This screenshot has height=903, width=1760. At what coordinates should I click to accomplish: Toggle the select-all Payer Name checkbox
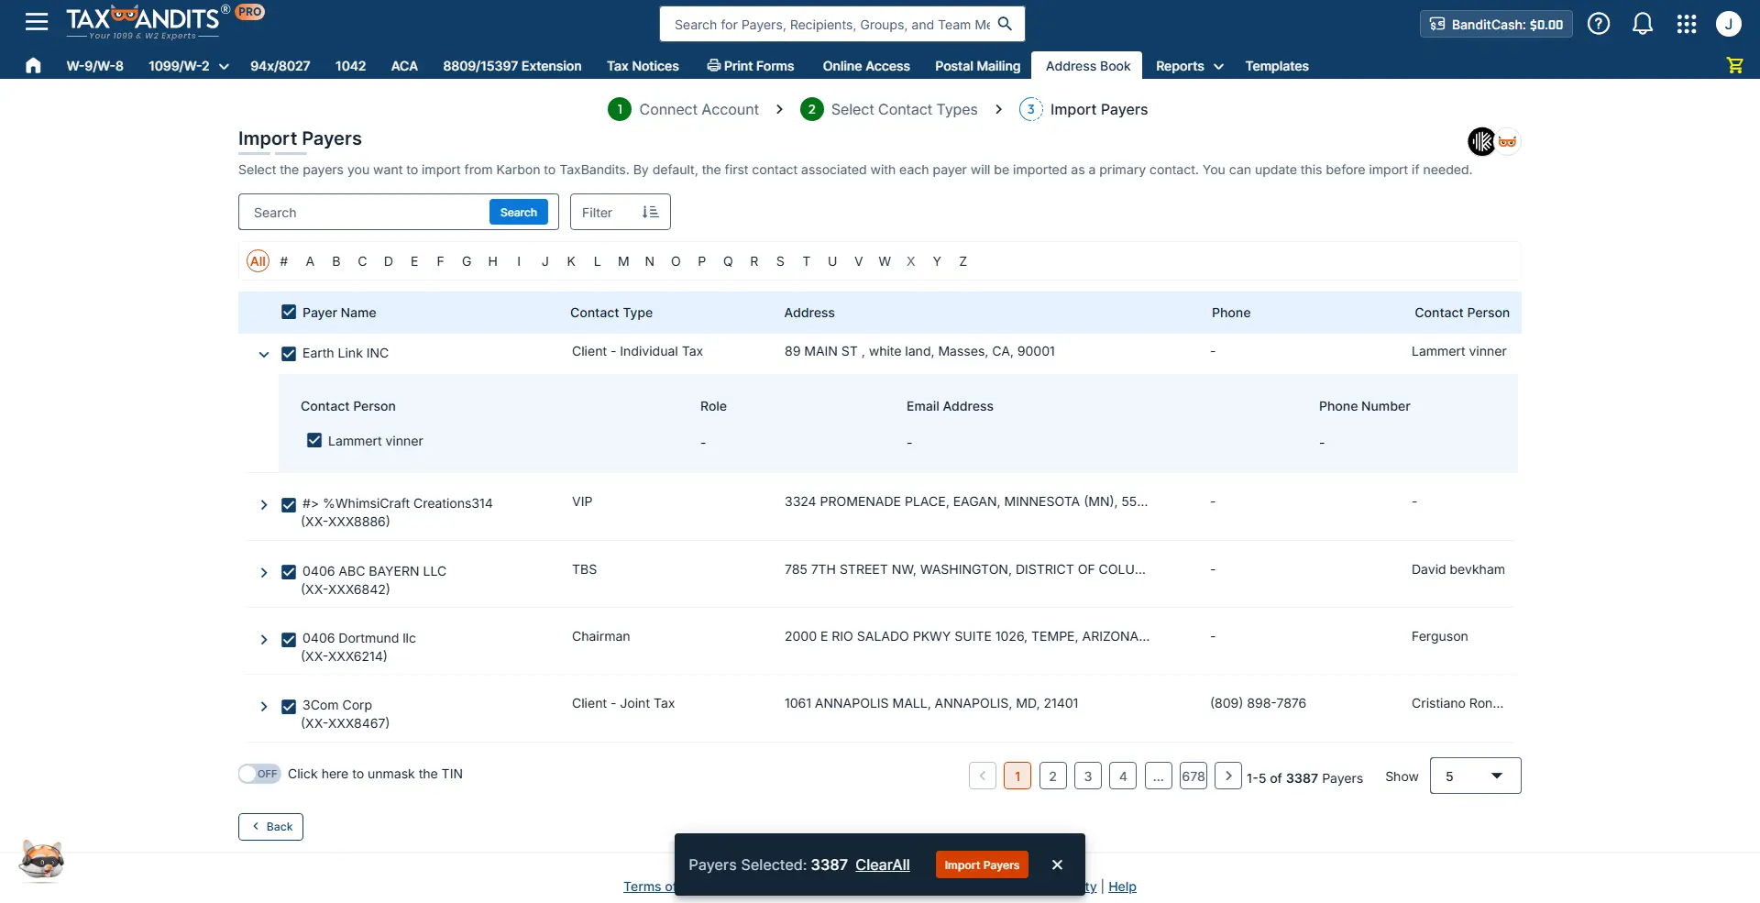pos(289,312)
